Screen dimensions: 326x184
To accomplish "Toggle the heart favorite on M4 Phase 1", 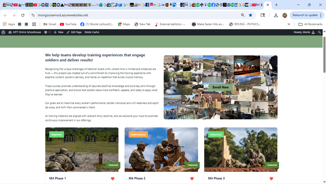I will 113,179.
